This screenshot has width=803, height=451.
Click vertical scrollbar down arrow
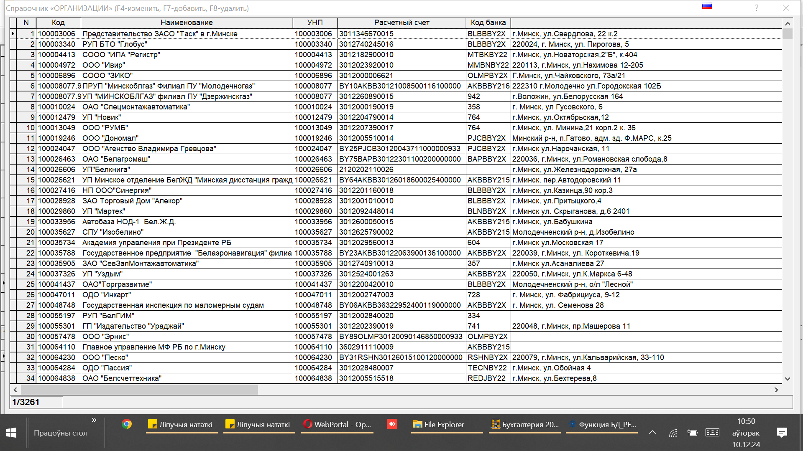click(x=788, y=379)
